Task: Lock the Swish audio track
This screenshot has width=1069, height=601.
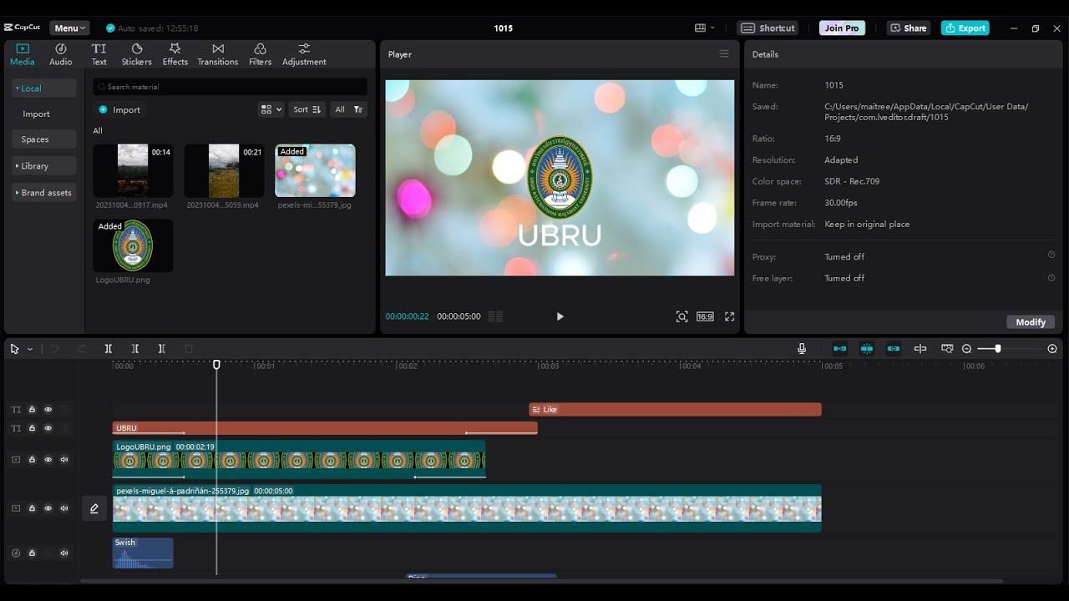Action: pyautogui.click(x=32, y=553)
